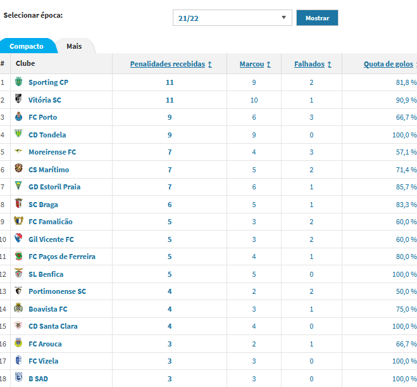
Task: Open the GD Estoril Praia link
Action: (54, 187)
